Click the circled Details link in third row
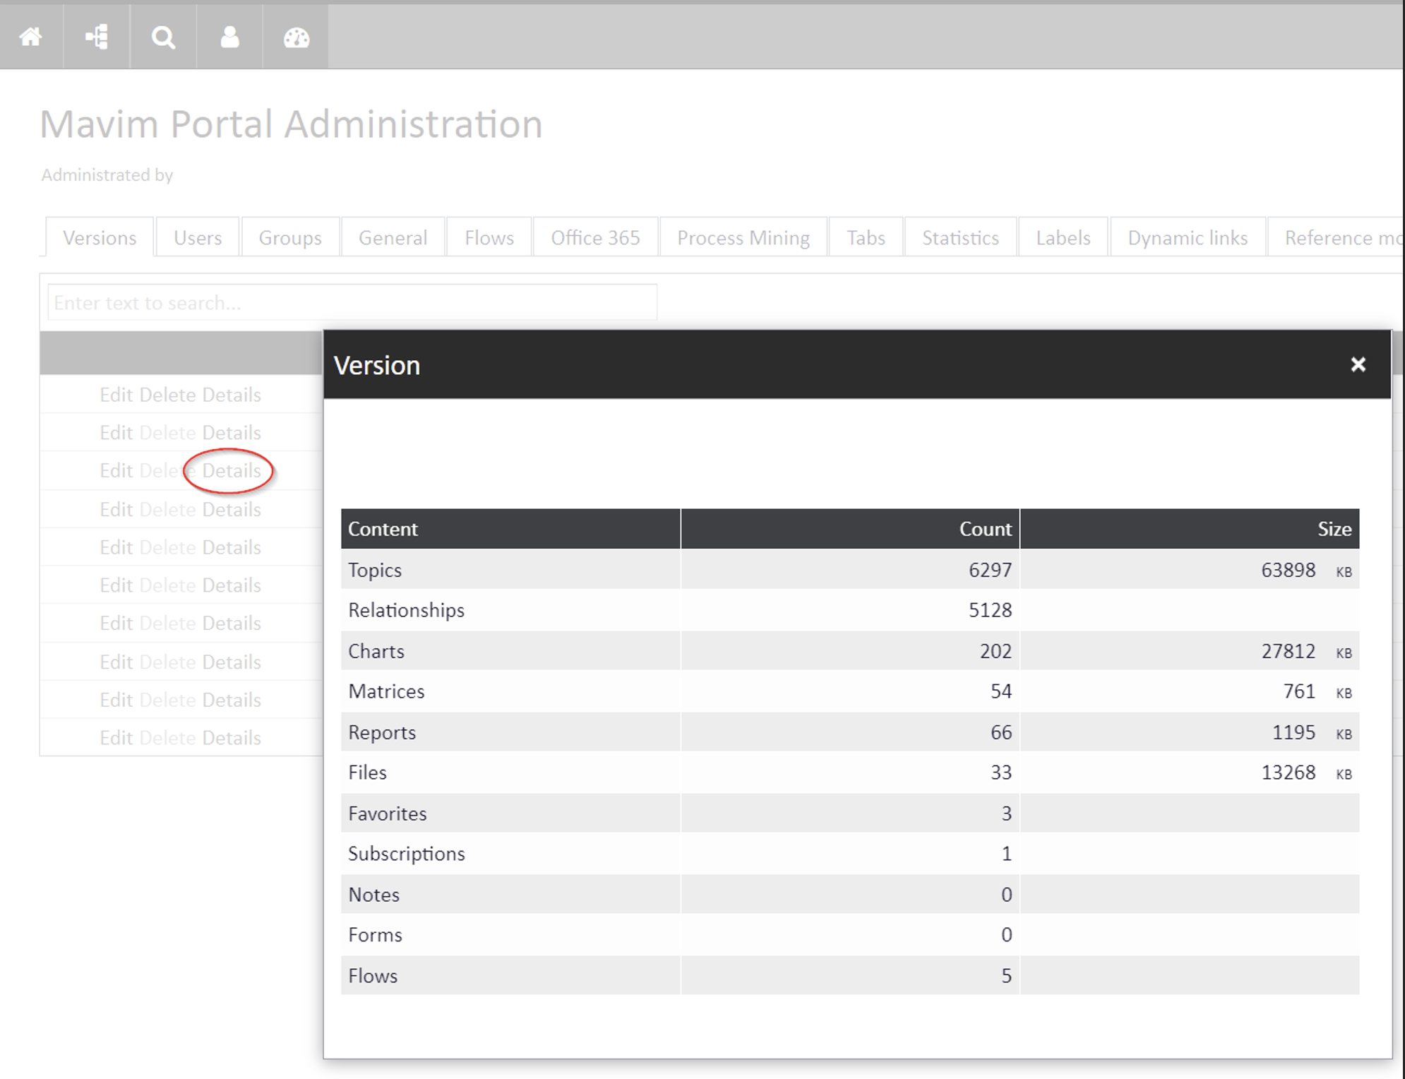Image resolution: width=1405 pixels, height=1079 pixels. (232, 471)
